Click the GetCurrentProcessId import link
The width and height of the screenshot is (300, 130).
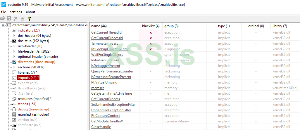tap(107, 38)
